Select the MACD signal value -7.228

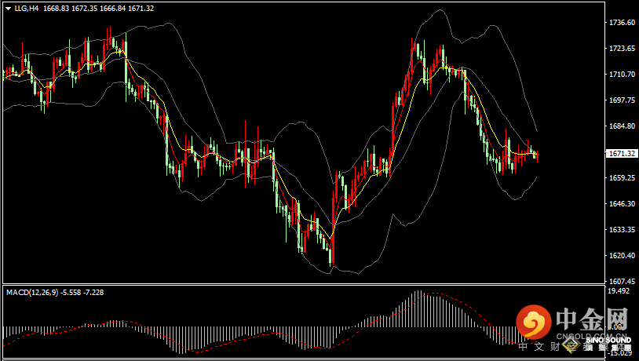tap(93, 292)
